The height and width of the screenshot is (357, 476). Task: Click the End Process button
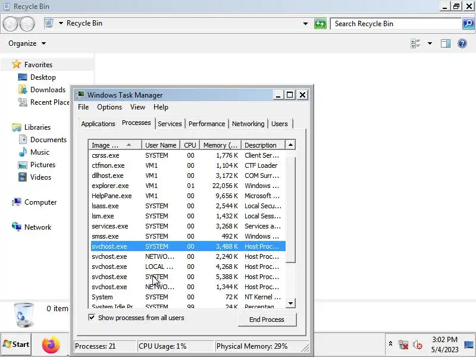[x=267, y=320]
